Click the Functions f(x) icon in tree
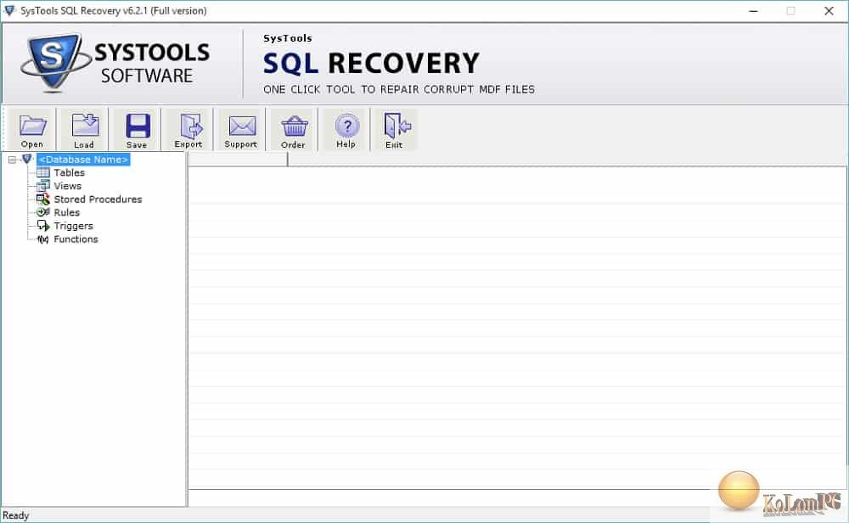 pos(43,239)
